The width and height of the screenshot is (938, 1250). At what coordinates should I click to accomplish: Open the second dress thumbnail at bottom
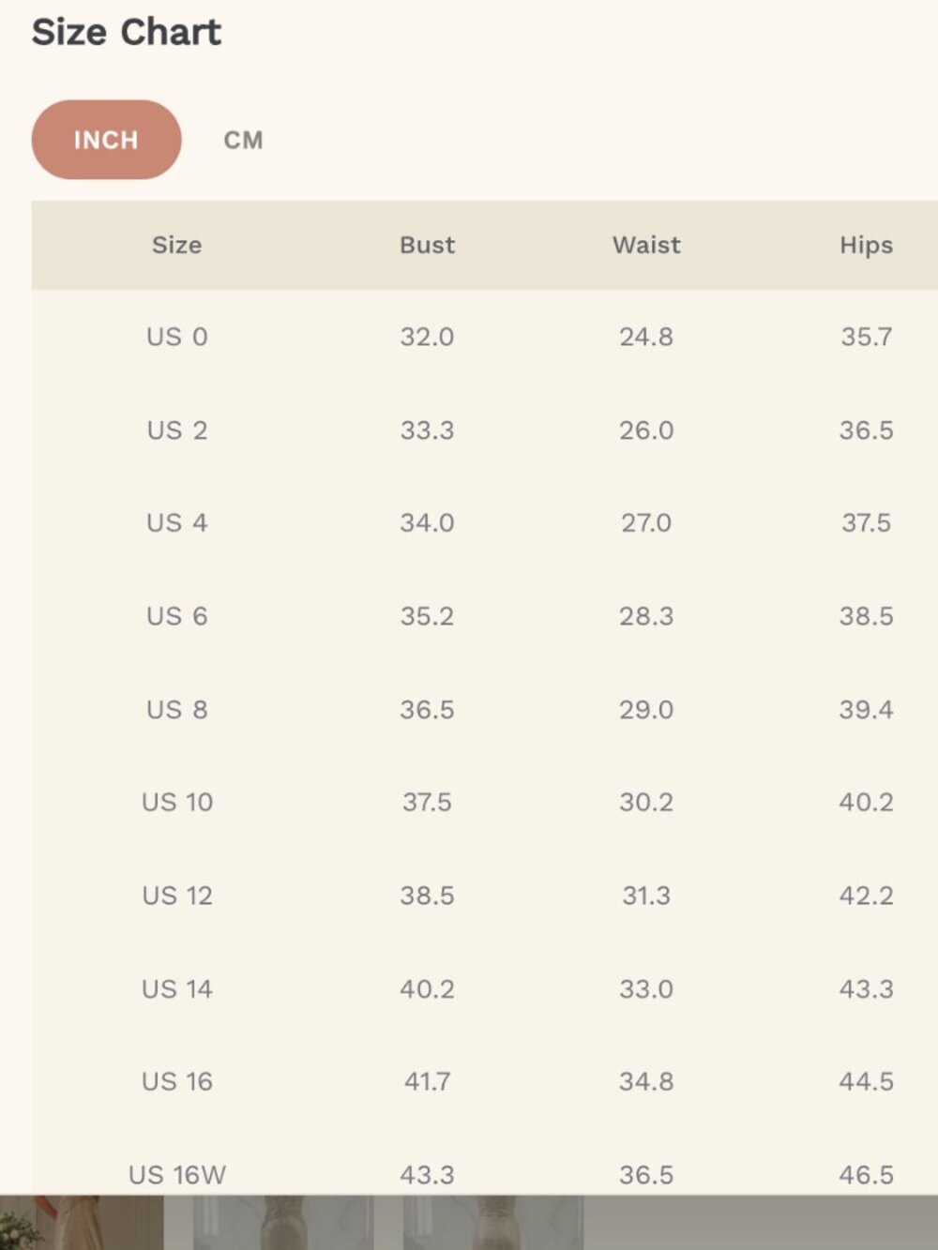pyautogui.click(x=283, y=1223)
